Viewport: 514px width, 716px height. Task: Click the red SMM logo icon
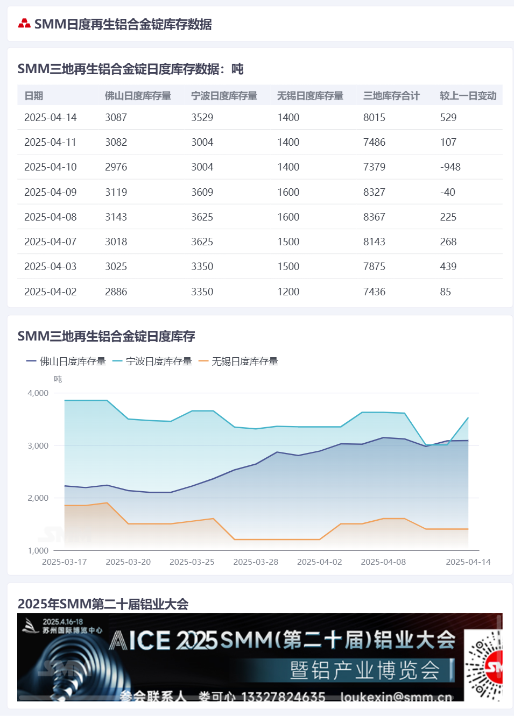[24, 23]
